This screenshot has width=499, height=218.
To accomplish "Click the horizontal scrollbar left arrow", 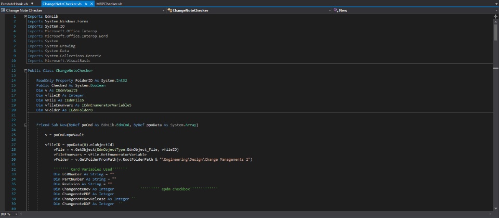I will pyautogui.click(x=21, y=214).
